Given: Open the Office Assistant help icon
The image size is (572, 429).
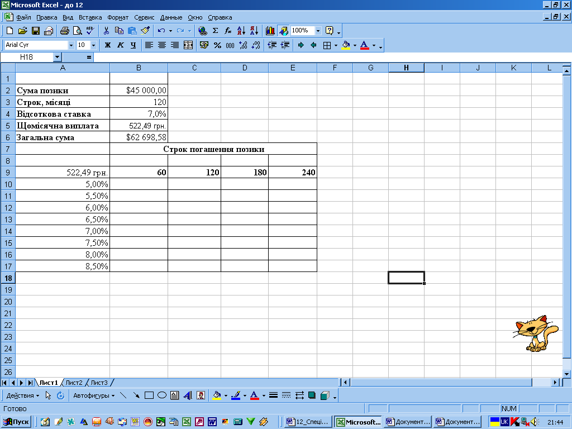Looking at the screenshot, I should point(330,31).
